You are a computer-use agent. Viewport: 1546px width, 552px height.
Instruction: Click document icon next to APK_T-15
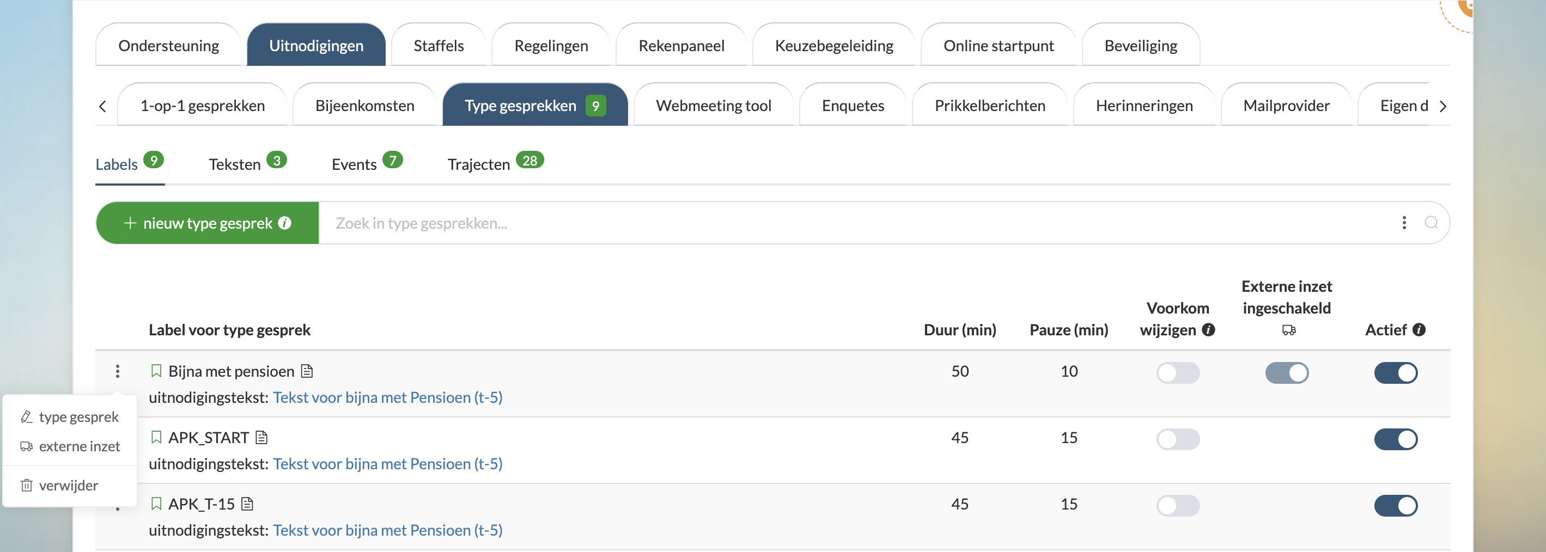click(247, 504)
